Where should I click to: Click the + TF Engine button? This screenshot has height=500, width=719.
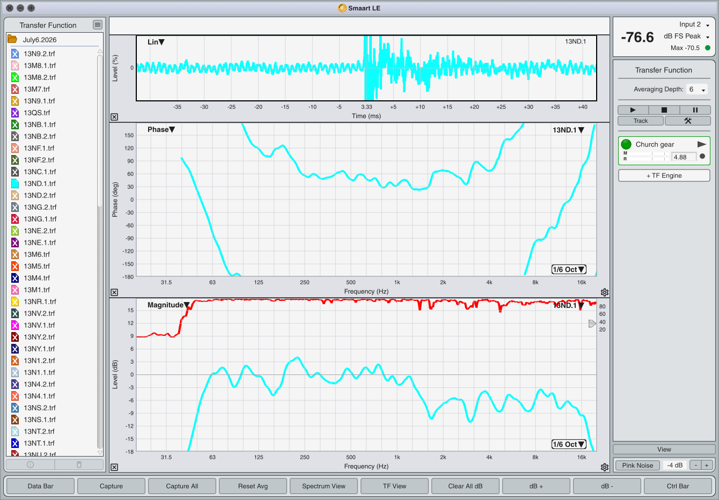pos(664,175)
